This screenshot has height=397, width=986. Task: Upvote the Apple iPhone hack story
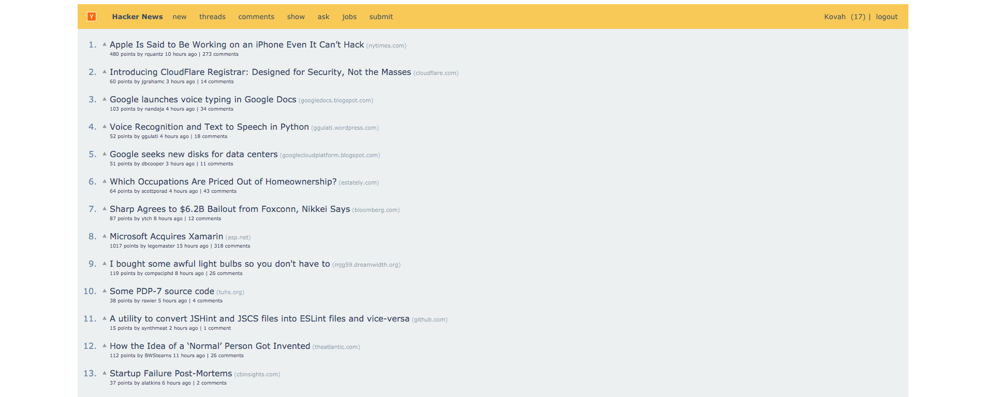click(105, 44)
